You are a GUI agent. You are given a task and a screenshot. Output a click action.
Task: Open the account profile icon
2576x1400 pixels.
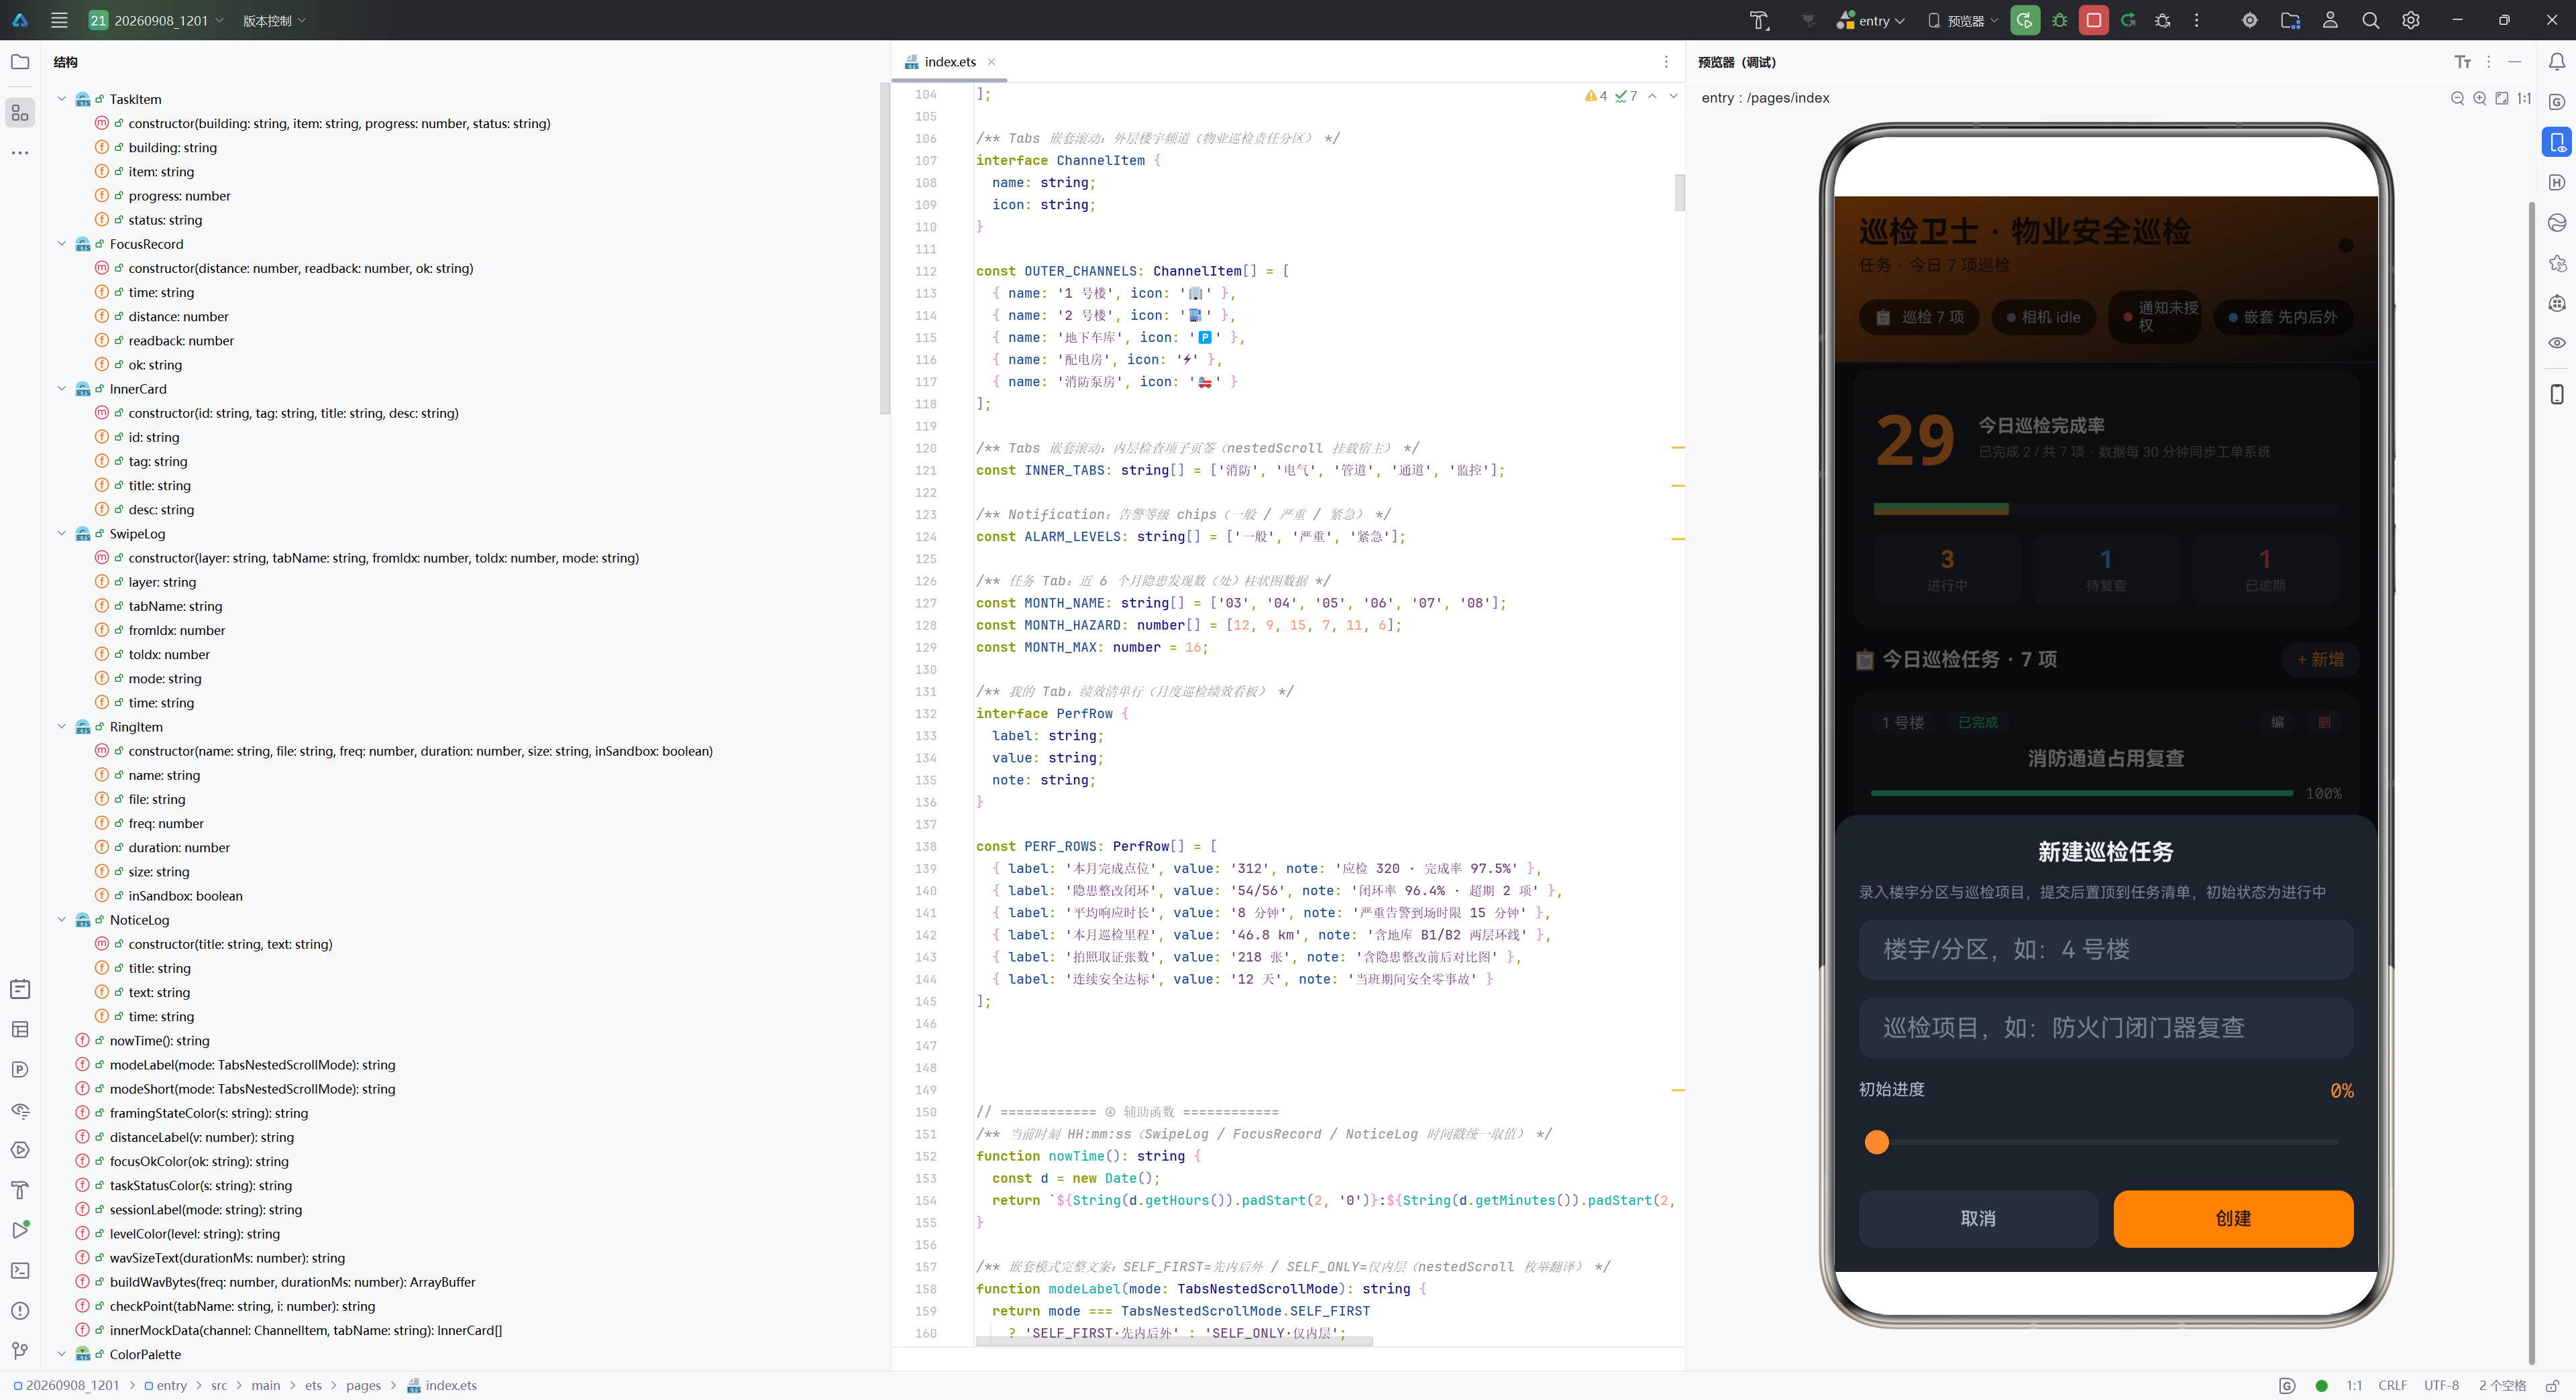click(x=2330, y=20)
